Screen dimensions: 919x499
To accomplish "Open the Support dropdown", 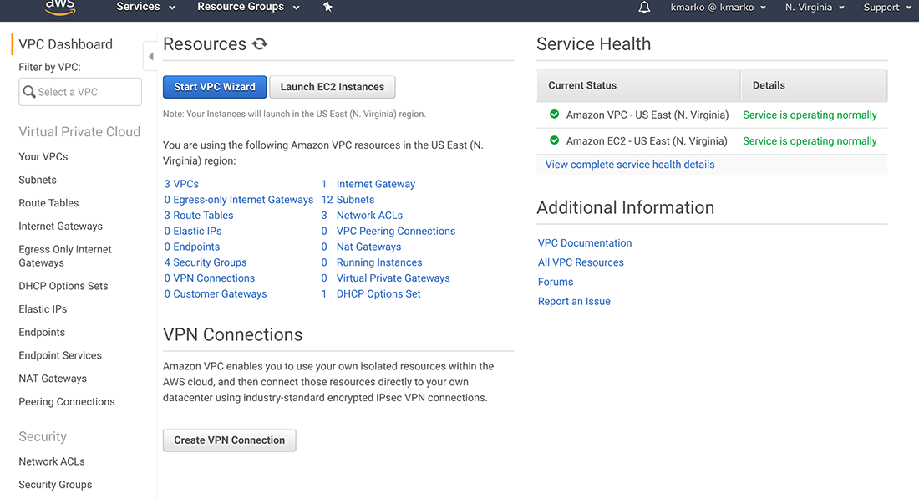I will click(886, 9).
